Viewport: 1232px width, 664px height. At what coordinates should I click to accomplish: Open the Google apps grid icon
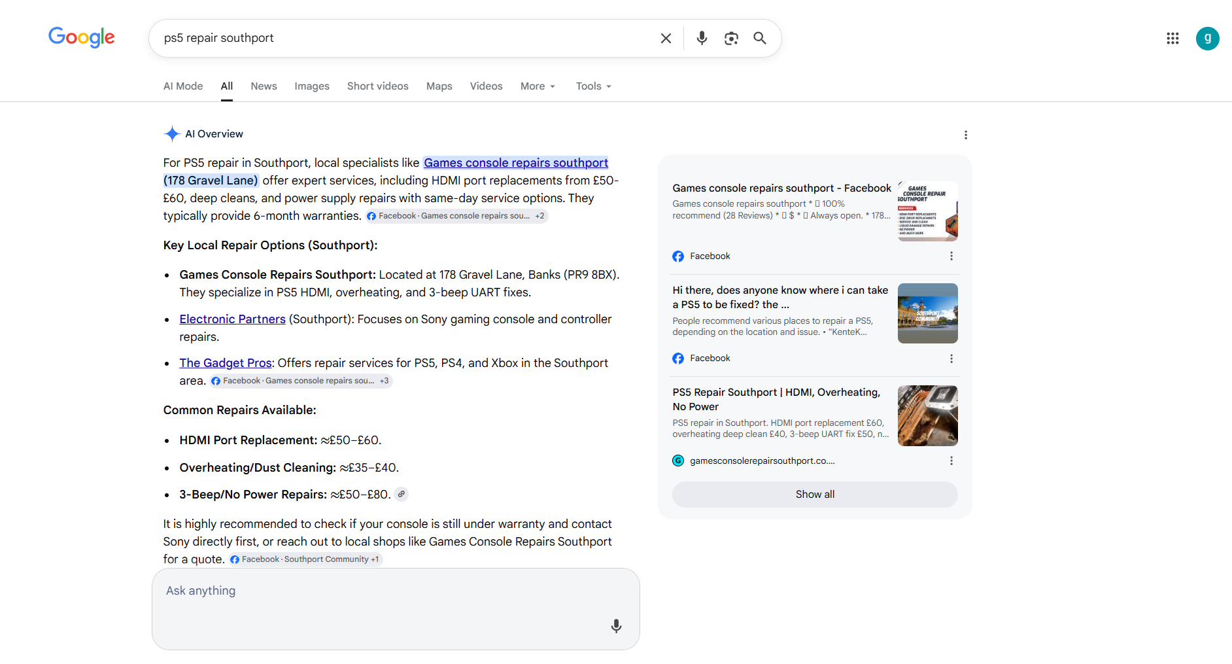coord(1172,38)
